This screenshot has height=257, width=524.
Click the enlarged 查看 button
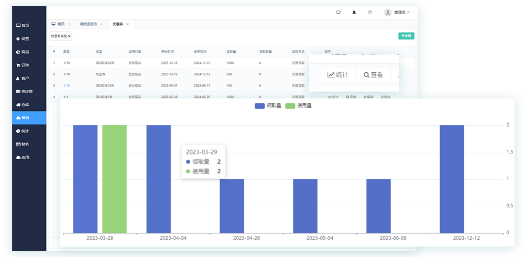click(x=374, y=75)
